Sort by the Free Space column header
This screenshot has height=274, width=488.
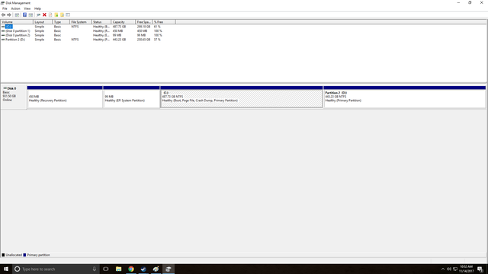point(144,22)
